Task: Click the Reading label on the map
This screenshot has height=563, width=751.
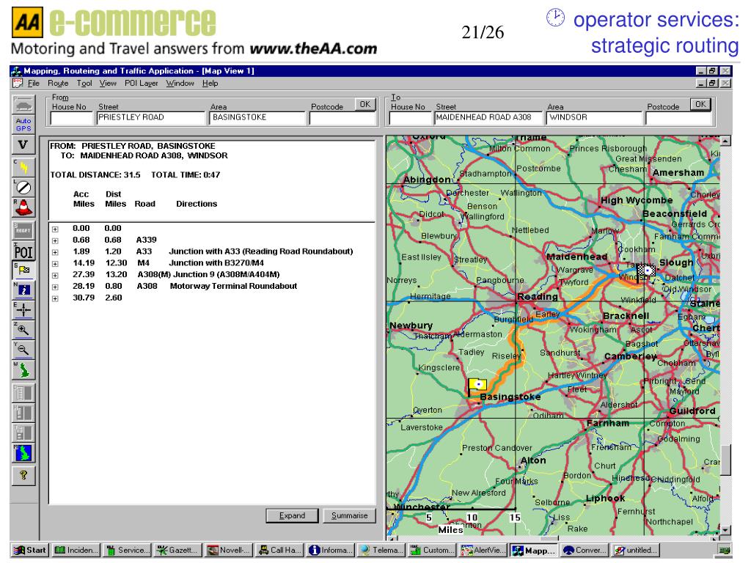Action: tap(538, 297)
